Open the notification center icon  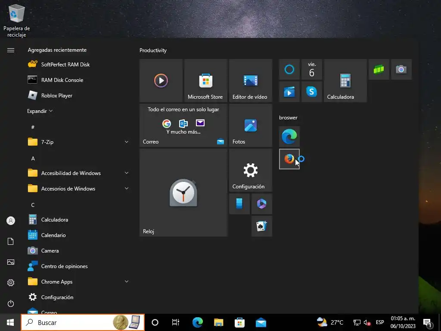427,322
